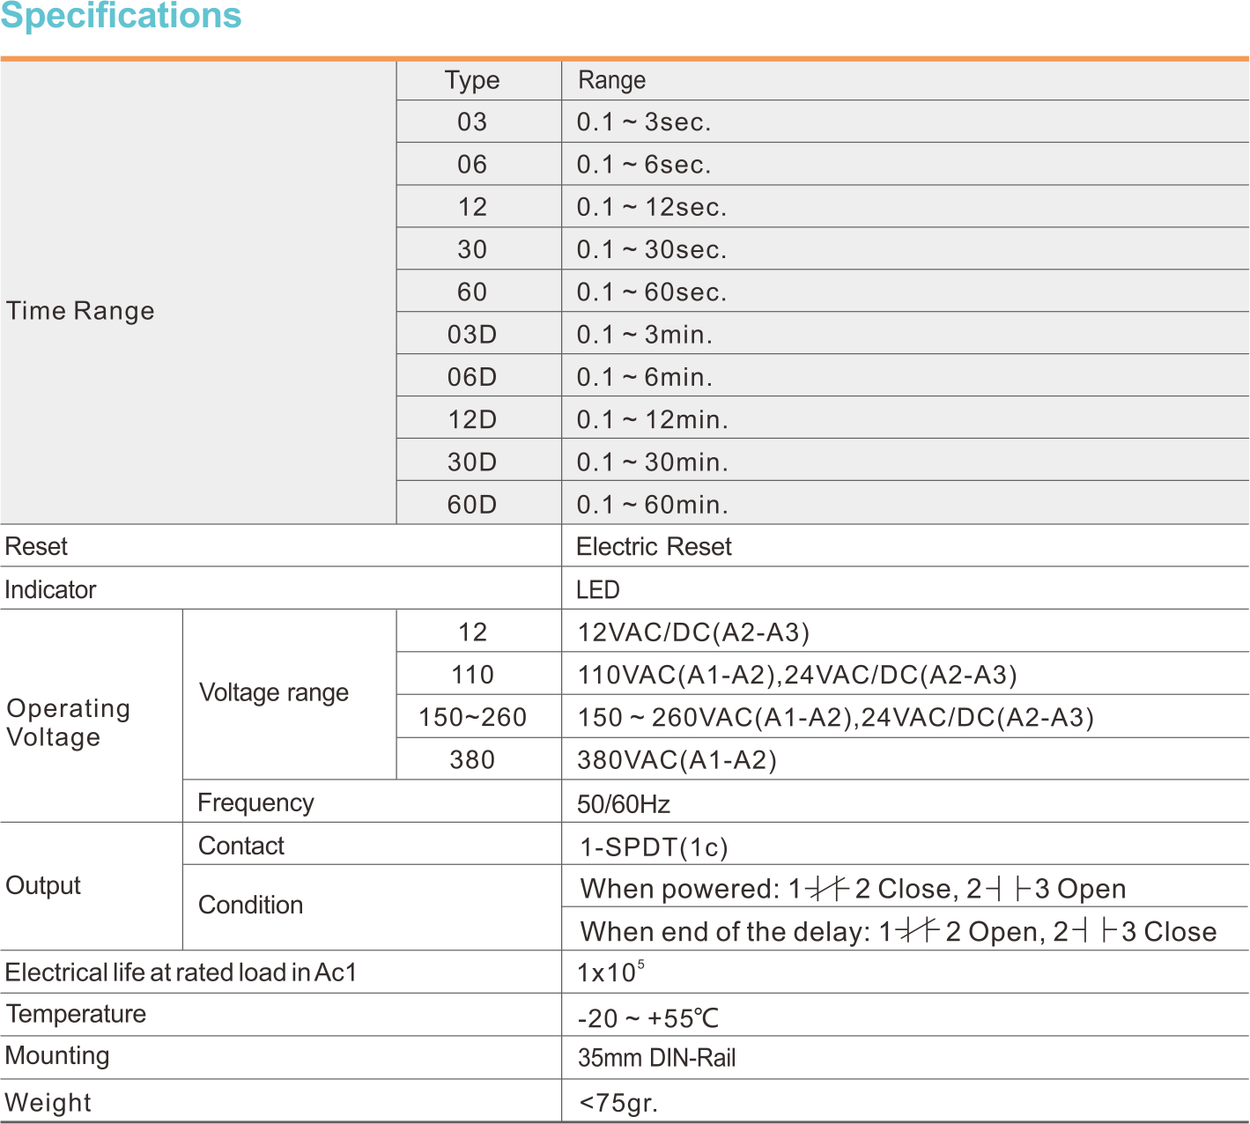Select range '0.1 ~ 12sec.'
Screen dimensions: 1250x1124
(652, 207)
